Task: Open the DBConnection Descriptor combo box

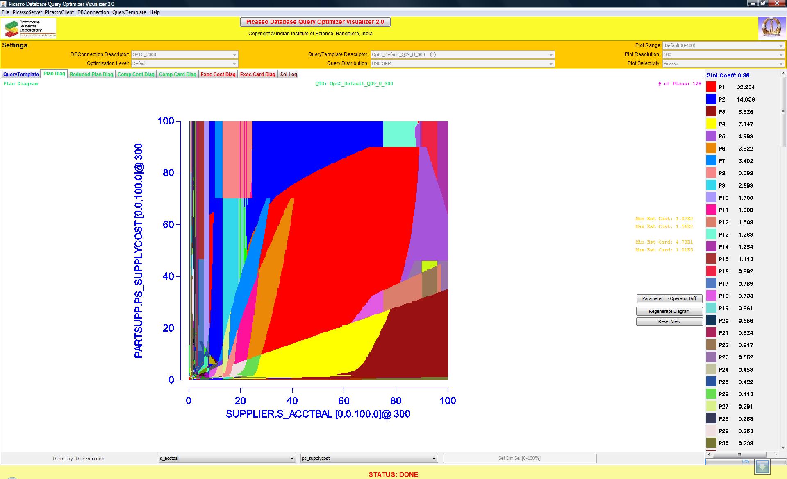Action: coord(184,54)
